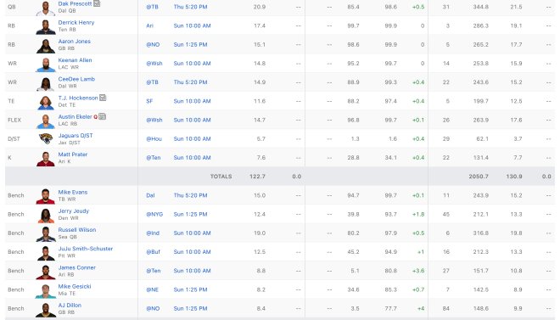The image size is (560, 320).
Task: Click Derrick Henry's player headshot
Action: pos(46,27)
